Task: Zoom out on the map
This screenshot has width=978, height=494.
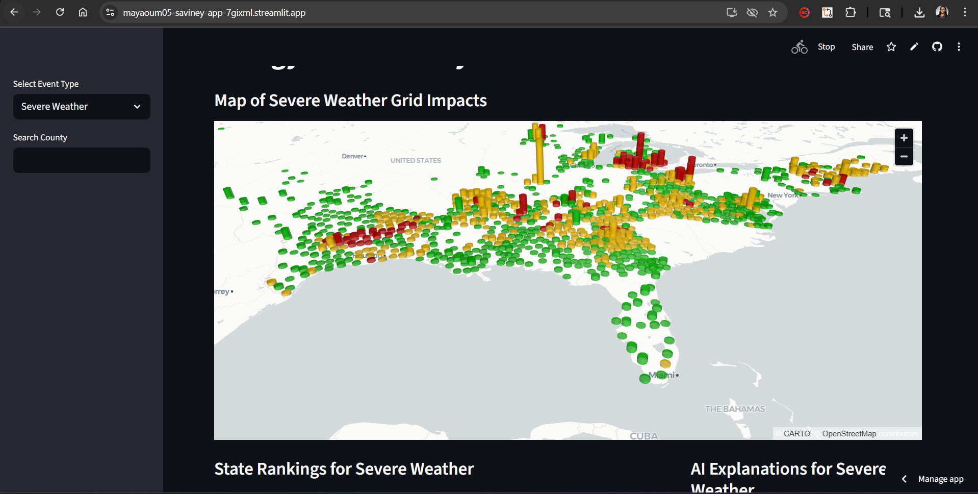Action: pos(904,156)
